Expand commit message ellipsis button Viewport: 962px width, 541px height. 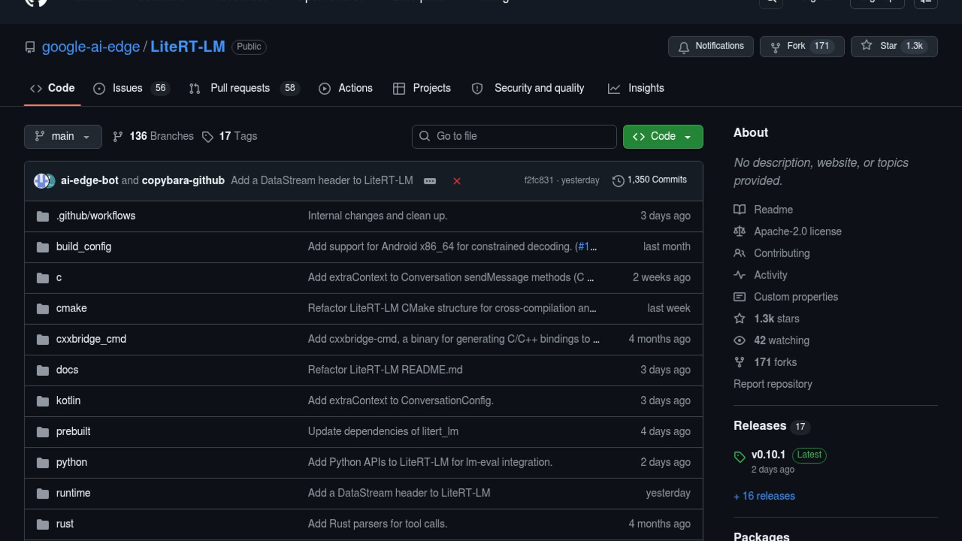[x=430, y=181]
